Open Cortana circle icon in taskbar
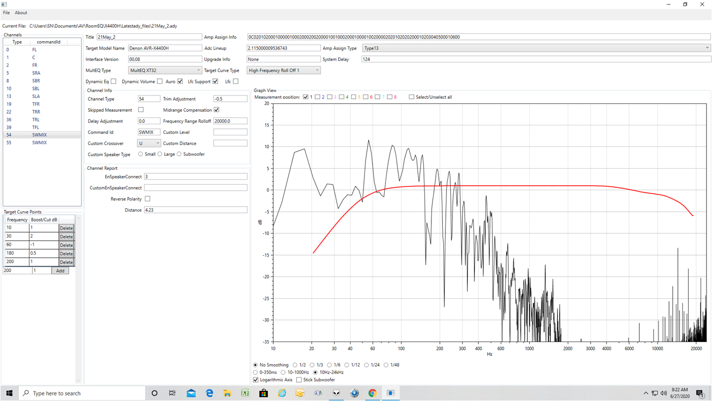 point(154,393)
